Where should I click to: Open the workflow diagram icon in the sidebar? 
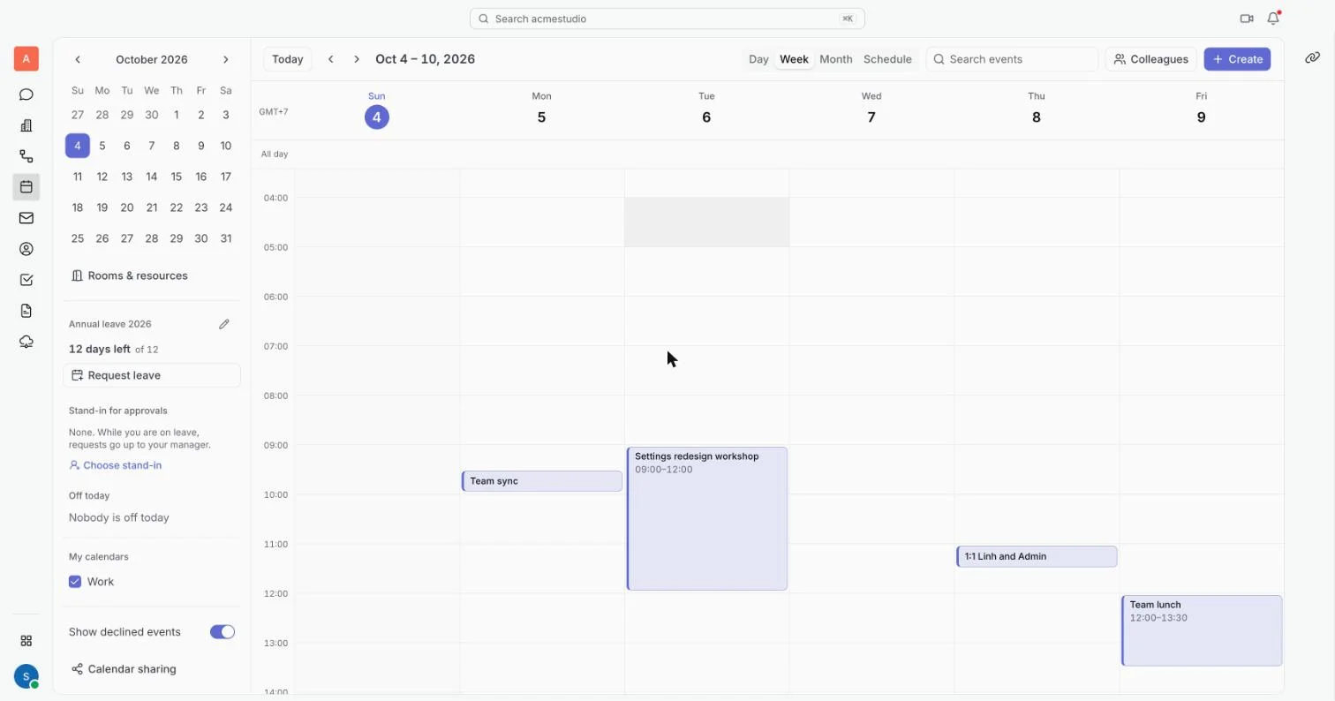[26, 156]
